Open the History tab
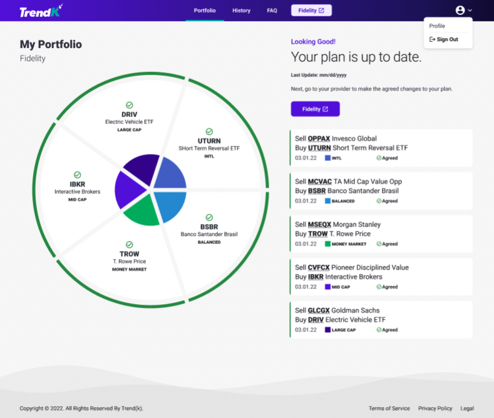 (241, 11)
